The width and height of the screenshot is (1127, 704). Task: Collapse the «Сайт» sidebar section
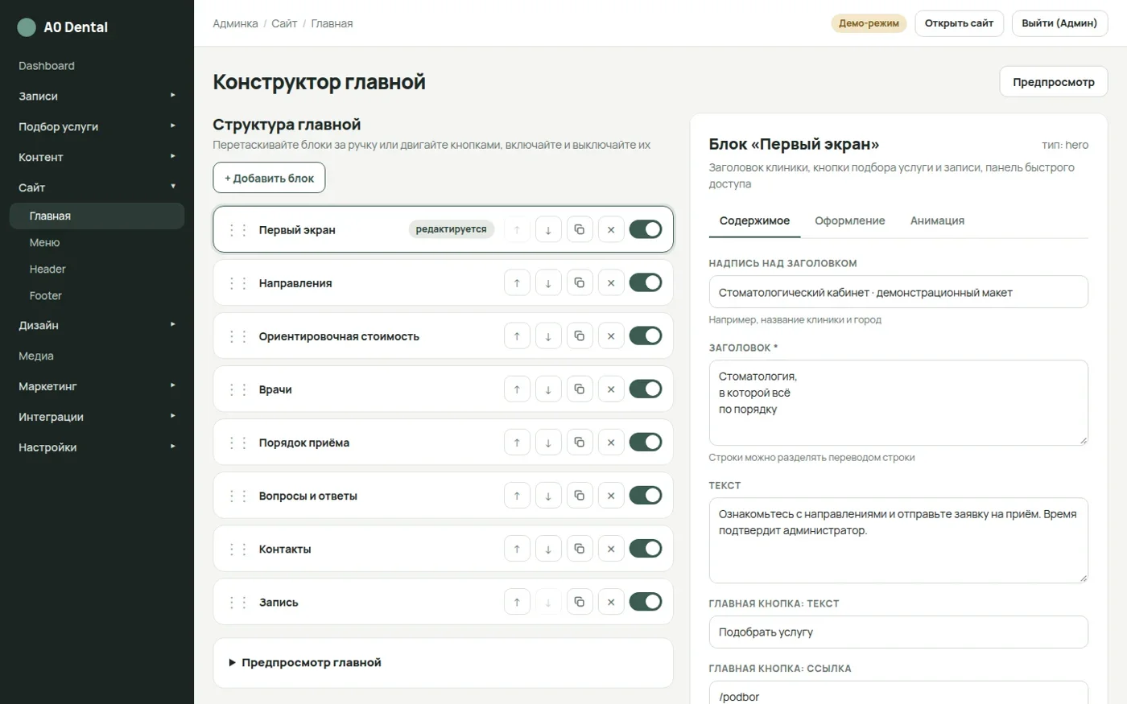tap(97, 187)
